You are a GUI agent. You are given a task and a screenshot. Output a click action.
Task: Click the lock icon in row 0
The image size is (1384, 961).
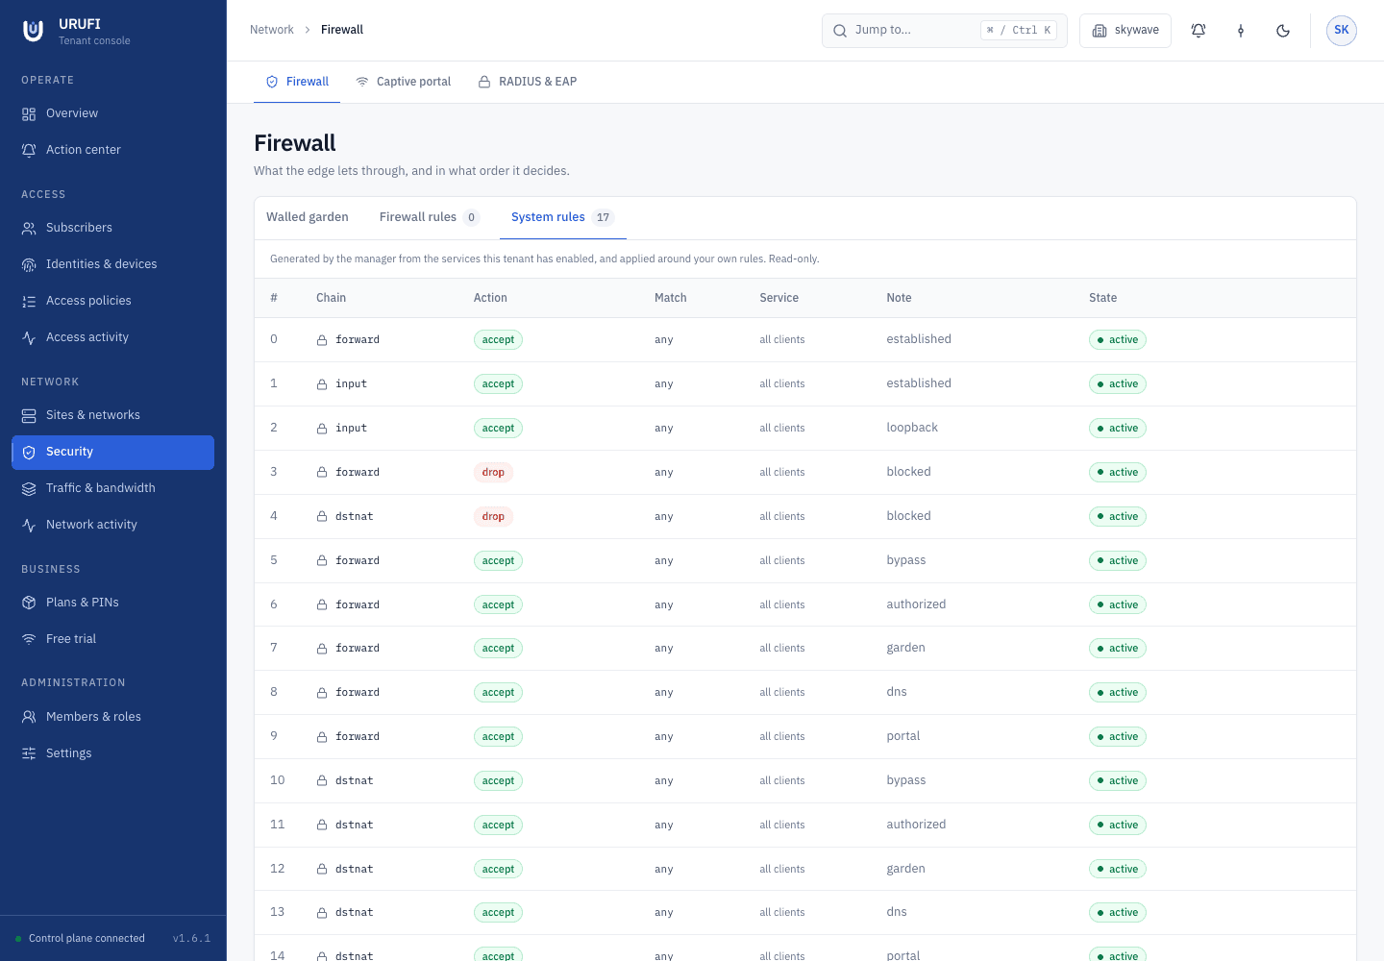322,340
